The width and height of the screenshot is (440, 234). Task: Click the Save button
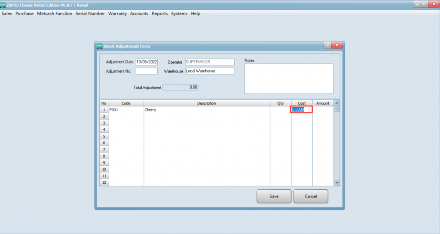coord(274,196)
